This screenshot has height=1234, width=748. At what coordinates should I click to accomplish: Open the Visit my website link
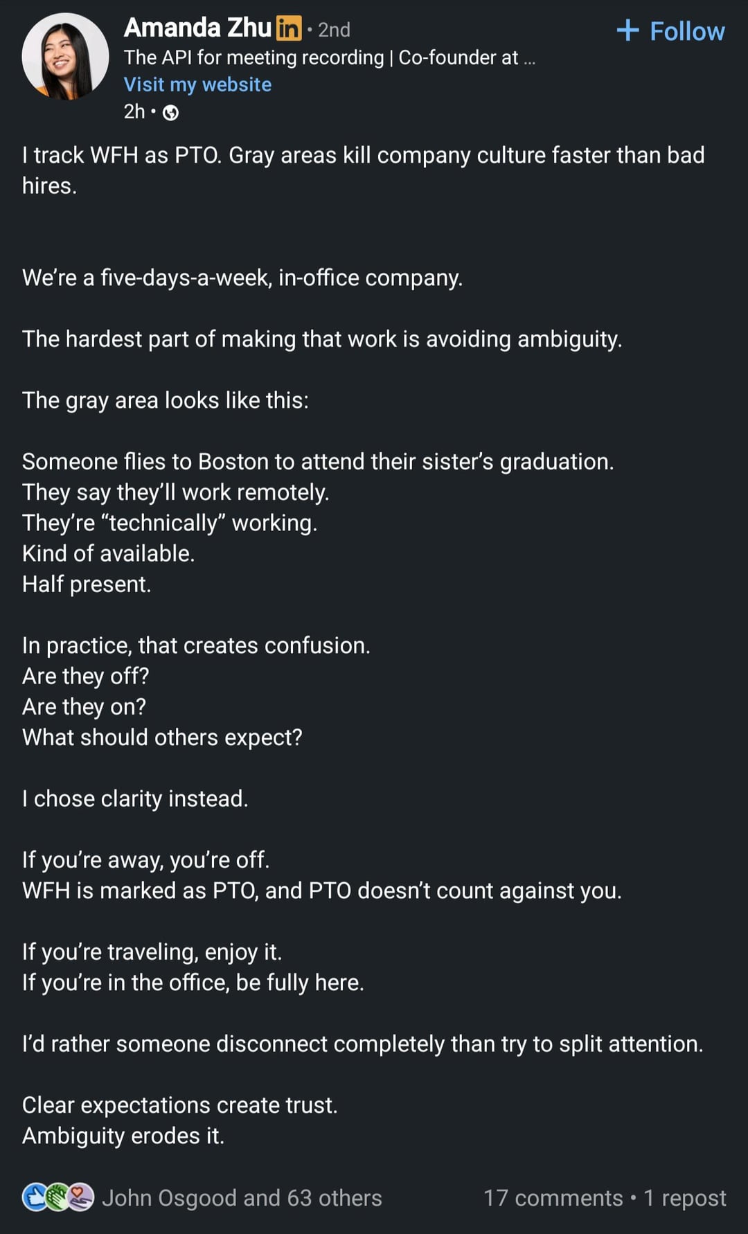pyautogui.click(x=197, y=84)
